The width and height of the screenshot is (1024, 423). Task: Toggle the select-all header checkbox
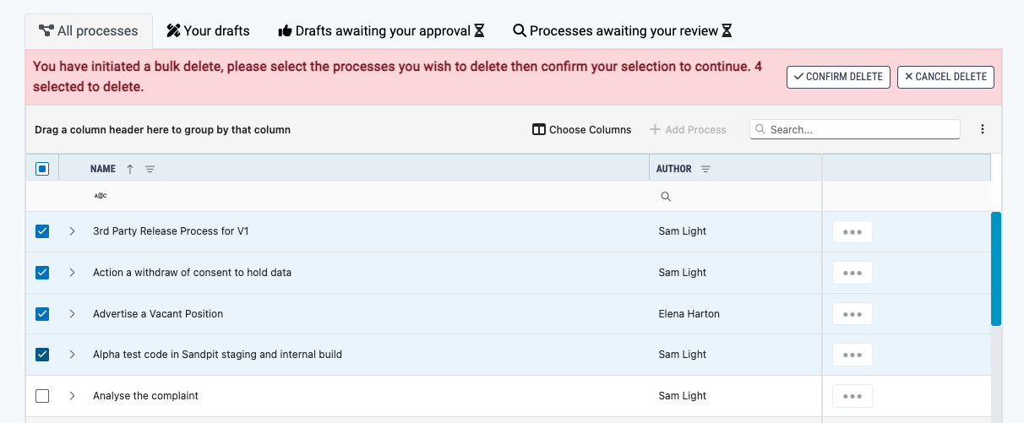42,169
